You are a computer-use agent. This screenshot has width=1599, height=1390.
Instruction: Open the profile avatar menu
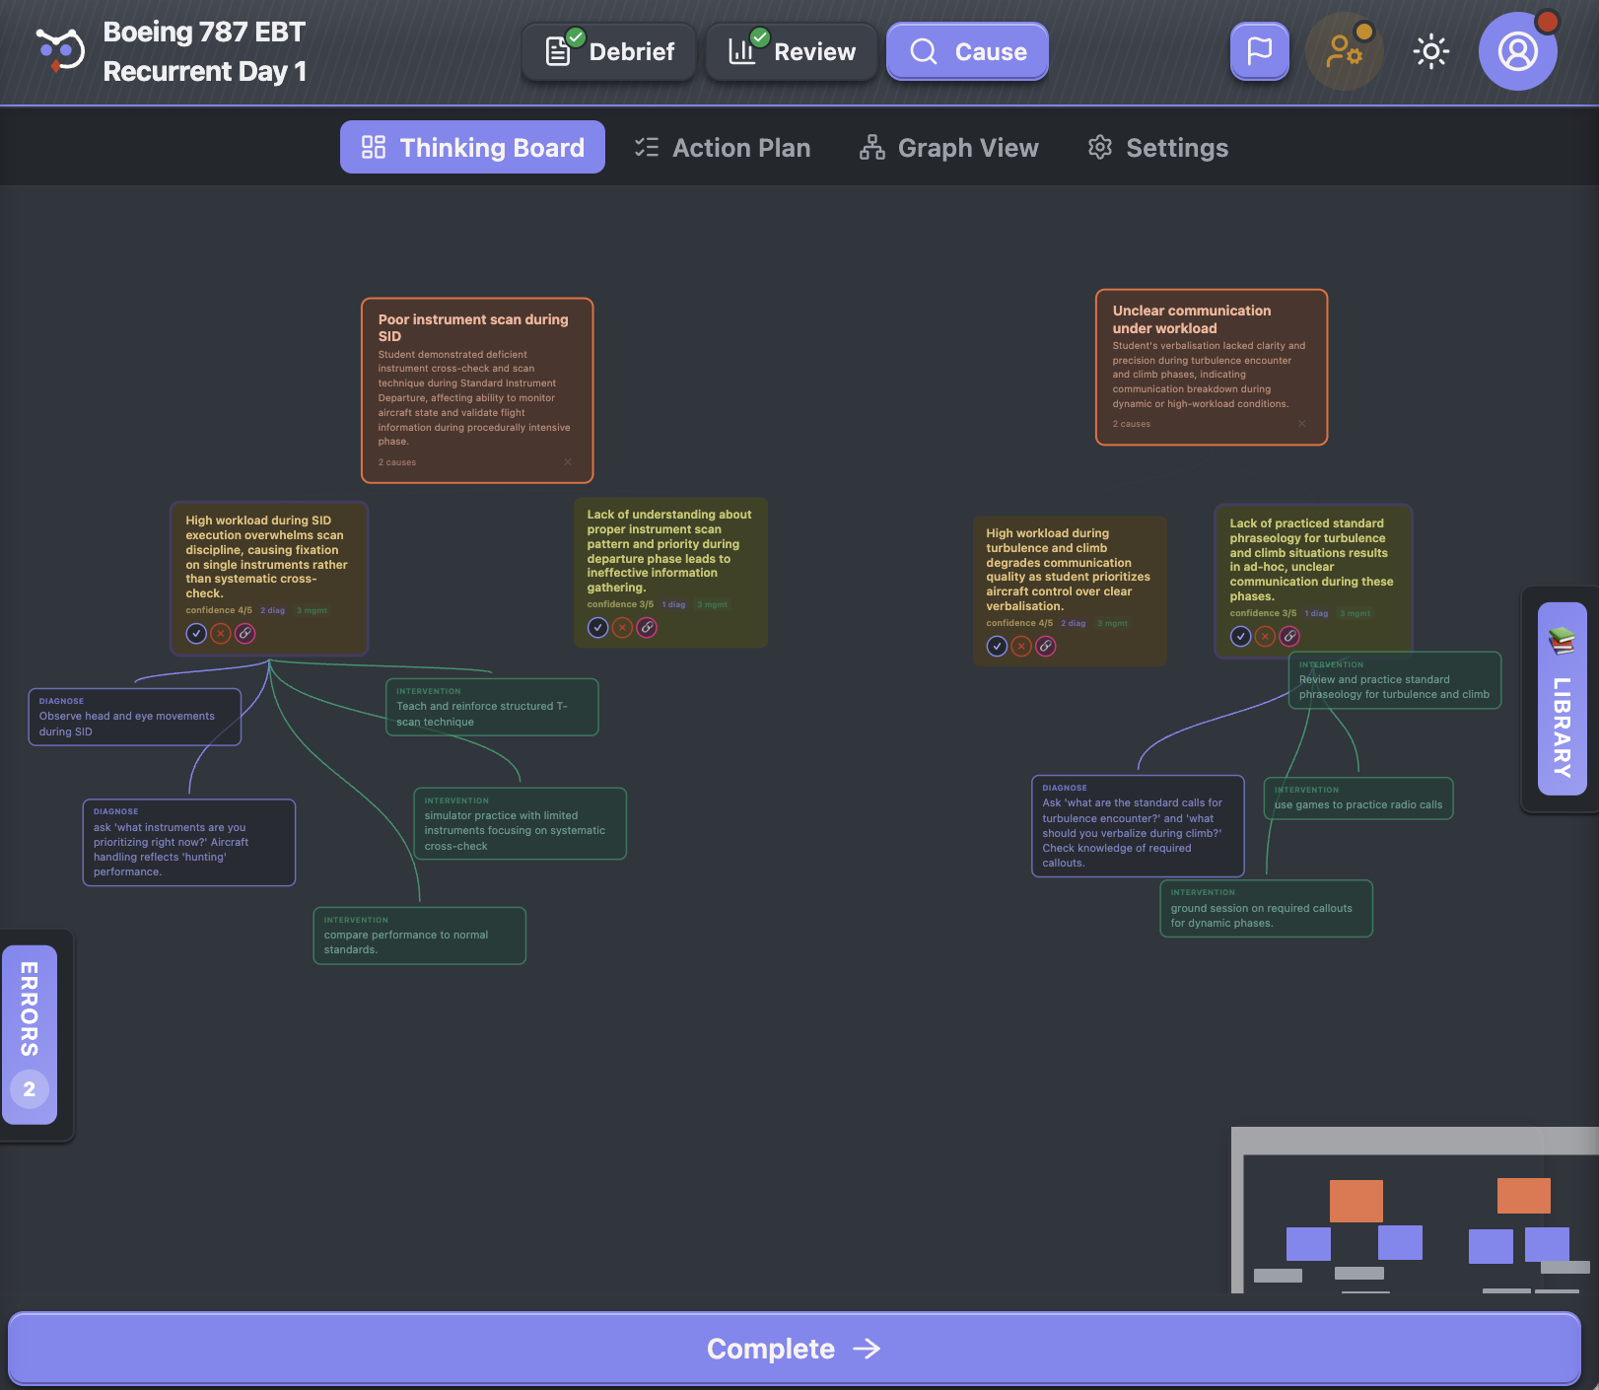click(x=1517, y=51)
